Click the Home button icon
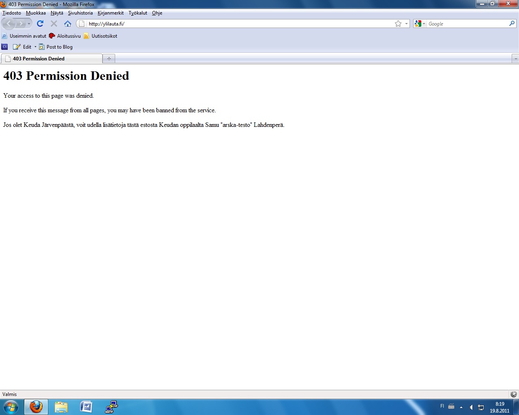This screenshot has height=415, width=519. 68,24
